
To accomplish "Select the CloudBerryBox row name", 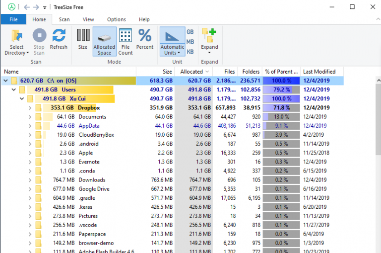I will pos(96,135).
